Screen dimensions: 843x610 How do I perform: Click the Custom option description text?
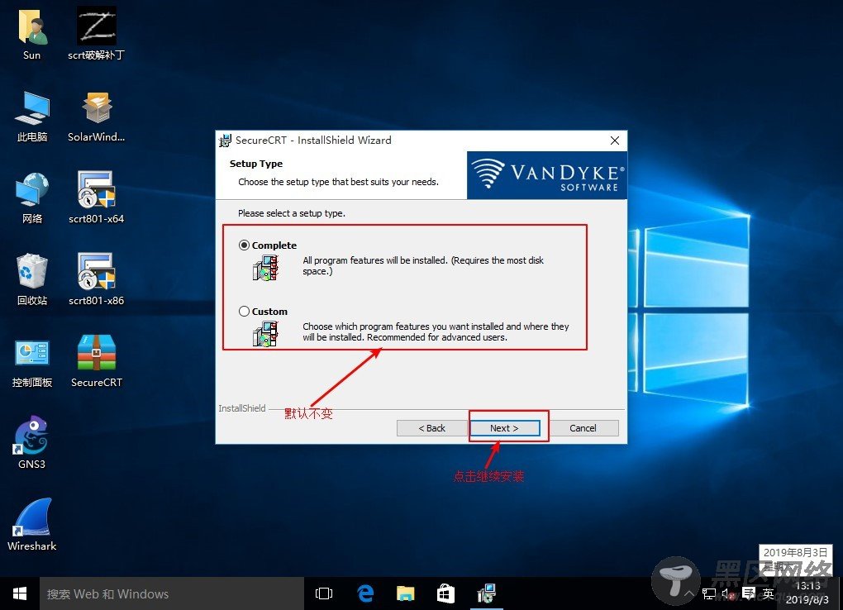coord(436,332)
